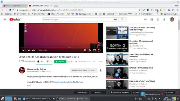Open LINUX И НОУТБУКИ в 2018 video
Image resolution: width=180 pixels, height=101 pixels.
pos(141,68)
